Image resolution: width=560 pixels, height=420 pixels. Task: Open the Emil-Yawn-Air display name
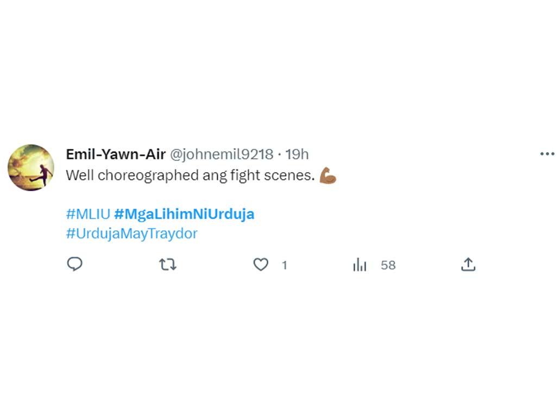tap(116, 154)
